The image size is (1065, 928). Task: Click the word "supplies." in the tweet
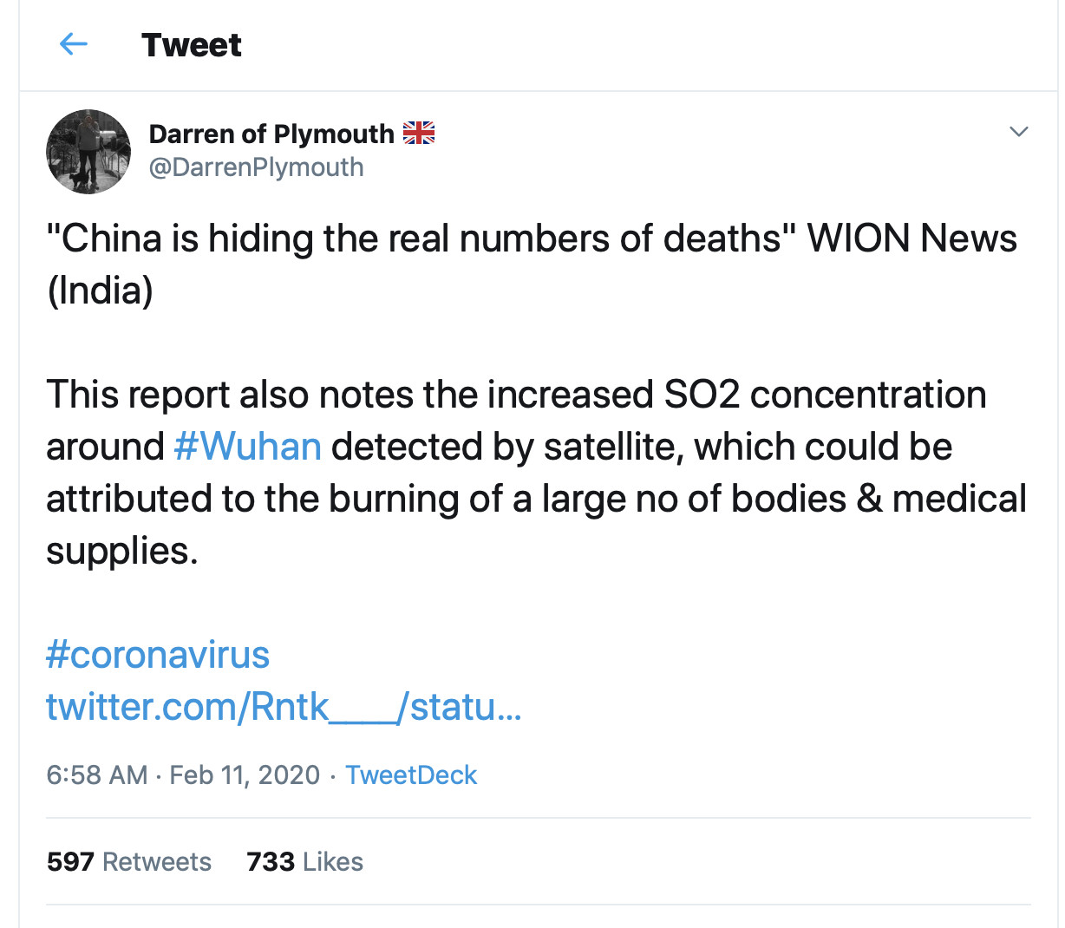pyautogui.click(x=122, y=551)
